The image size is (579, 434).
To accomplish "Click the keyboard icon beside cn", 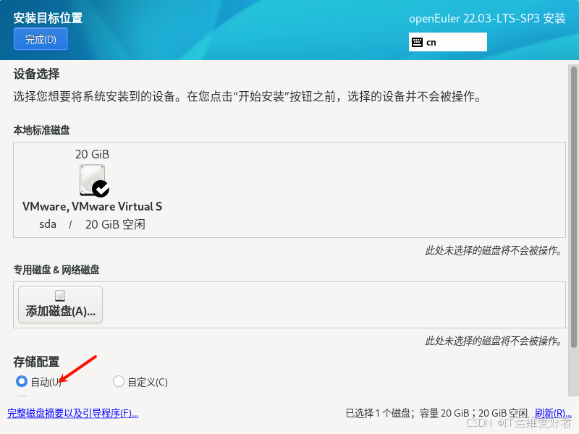I will click(x=417, y=43).
